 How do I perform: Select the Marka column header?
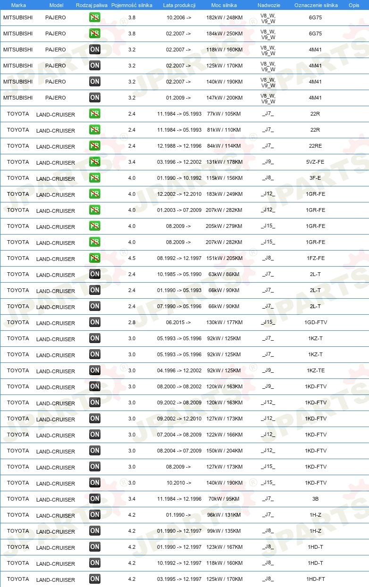click(18, 5)
